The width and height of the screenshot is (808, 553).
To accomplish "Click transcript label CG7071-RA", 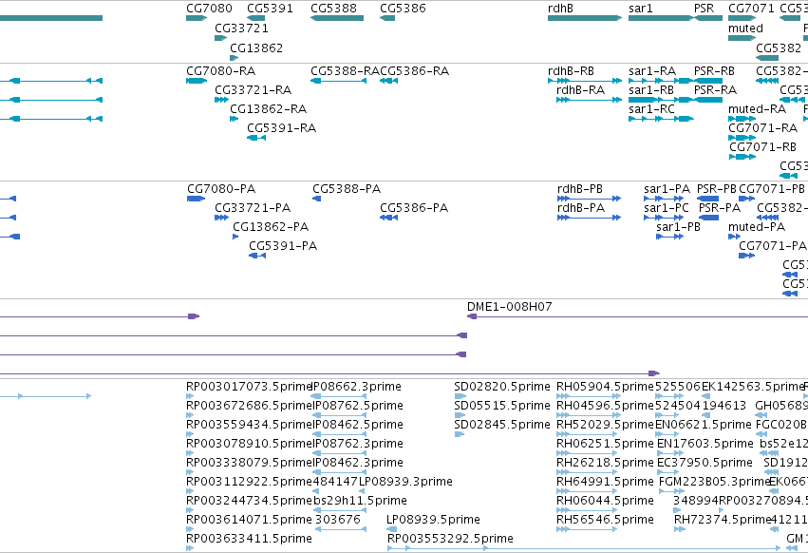I will coord(762,128).
